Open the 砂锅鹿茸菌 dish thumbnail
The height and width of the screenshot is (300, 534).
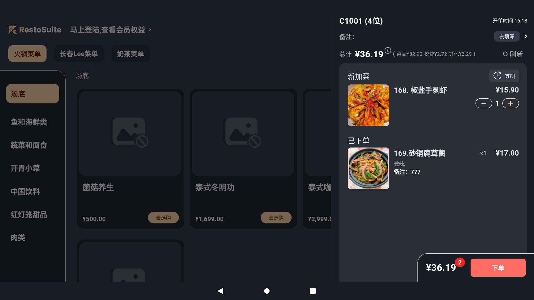[369, 168]
